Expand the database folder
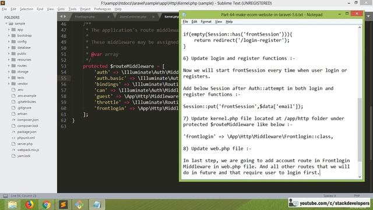 tap(9, 48)
